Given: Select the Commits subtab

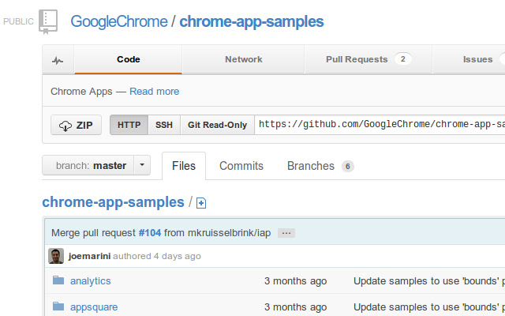Looking at the screenshot, I should pyautogui.click(x=241, y=166).
